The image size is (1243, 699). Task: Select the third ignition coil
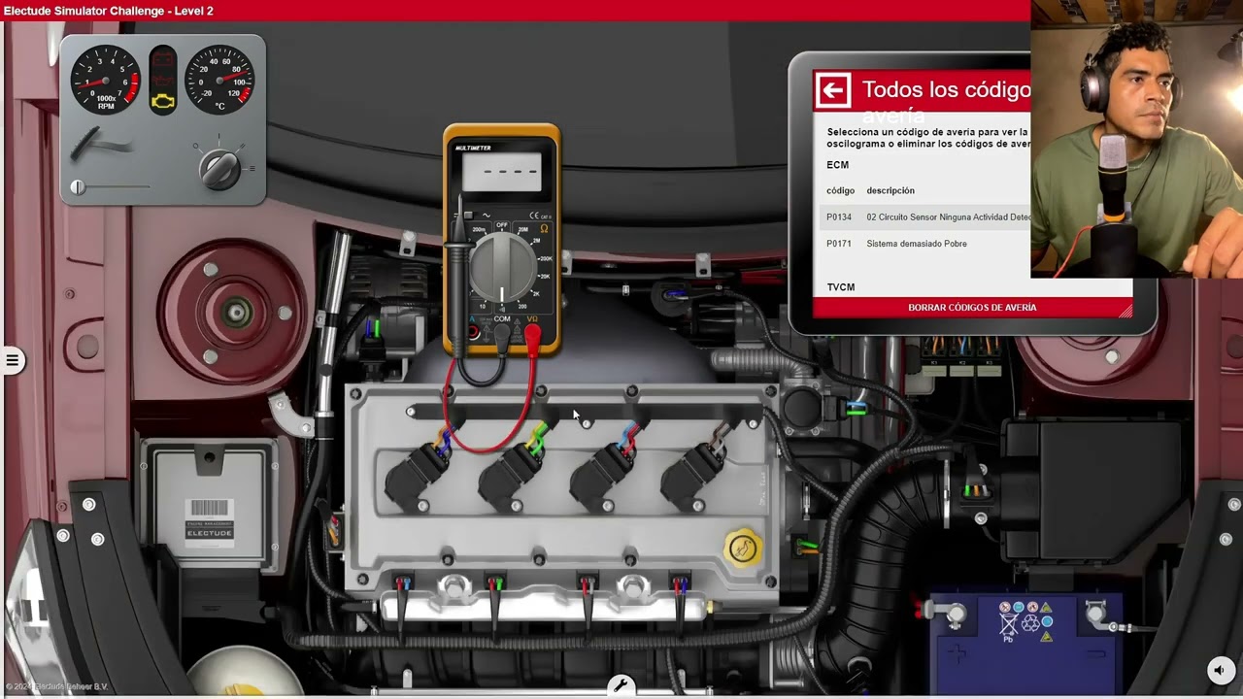(x=602, y=476)
